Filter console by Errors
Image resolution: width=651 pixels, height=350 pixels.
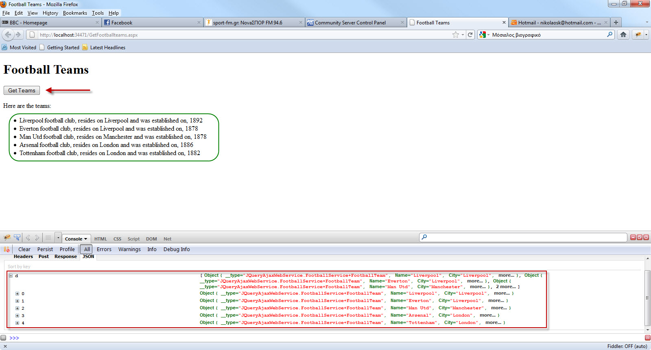pos(104,249)
